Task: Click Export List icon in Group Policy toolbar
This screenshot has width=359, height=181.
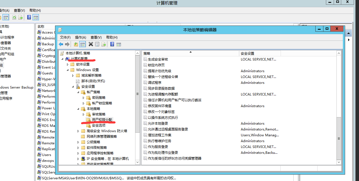Action: (104, 44)
